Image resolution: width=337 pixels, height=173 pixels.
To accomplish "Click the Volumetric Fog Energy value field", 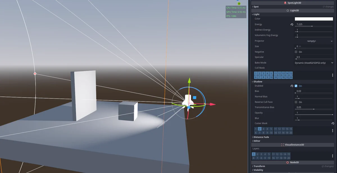I will coord(314,35).
